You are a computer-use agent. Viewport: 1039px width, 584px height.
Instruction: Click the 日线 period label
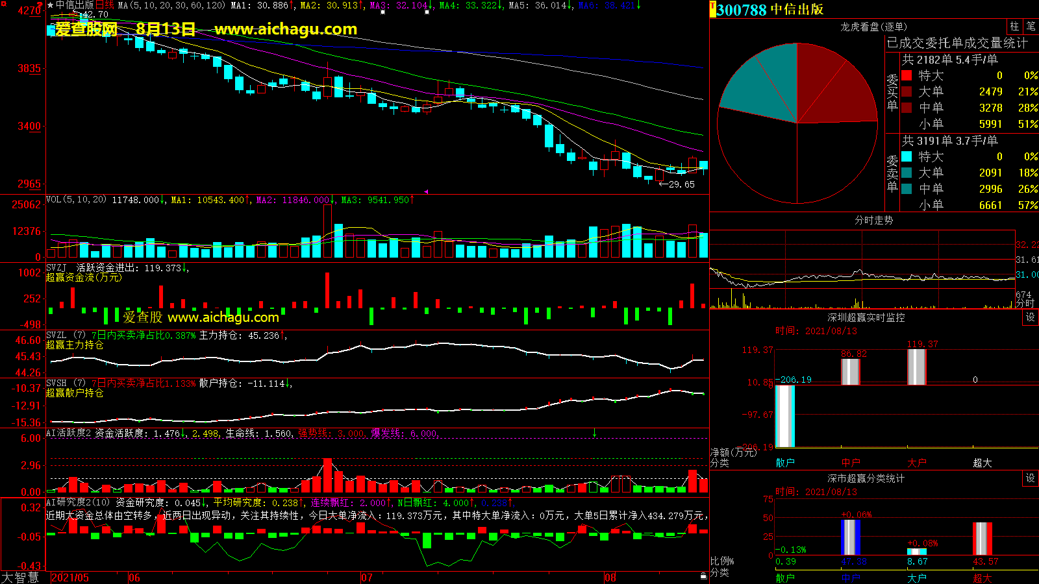coord(105,5)
